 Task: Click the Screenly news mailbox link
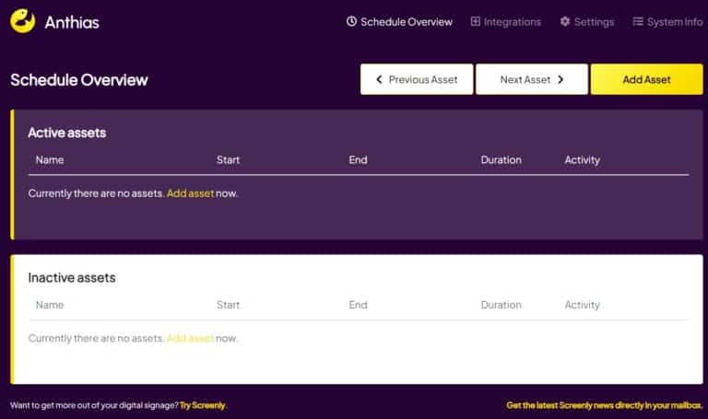click(604, 405)
